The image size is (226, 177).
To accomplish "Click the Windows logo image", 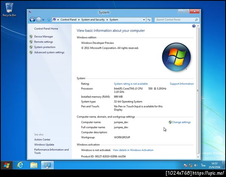I will click(176, 57).
